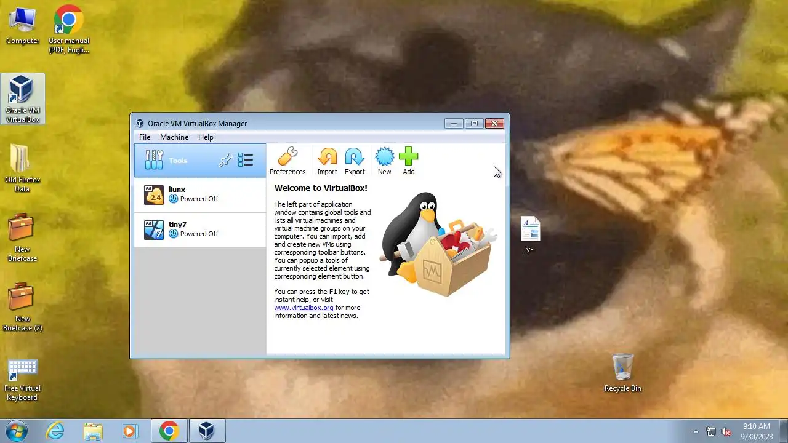
Task: Select the liunx virtual machine
Action: coord(200,195)
